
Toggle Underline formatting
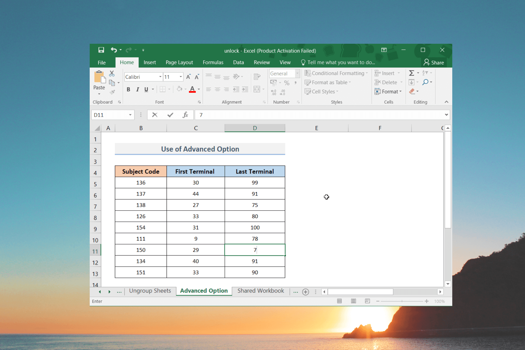coord(146,89)
